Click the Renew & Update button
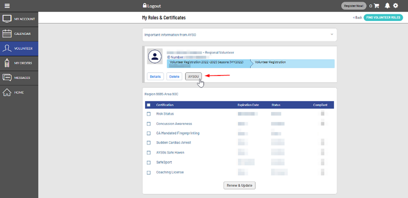 [240, 185]
